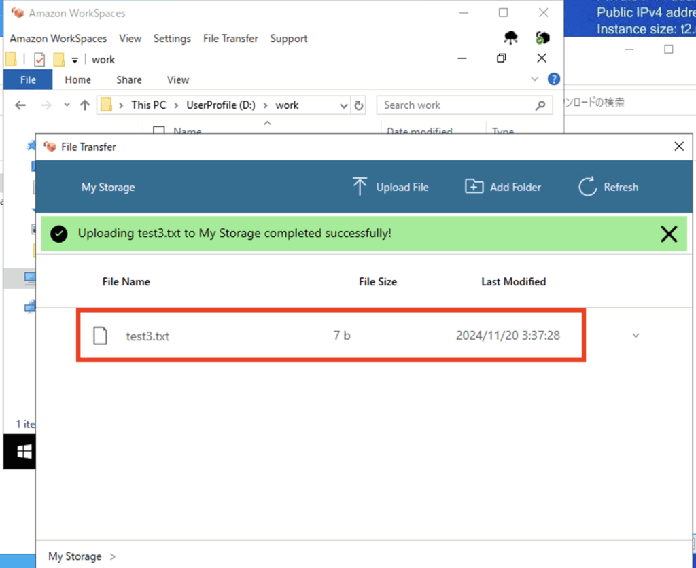Image resolution: width=696 pixels, height=568 pixels.
Task: Expand the options chevron for test3.txt
Action: (x=636, y=335)
